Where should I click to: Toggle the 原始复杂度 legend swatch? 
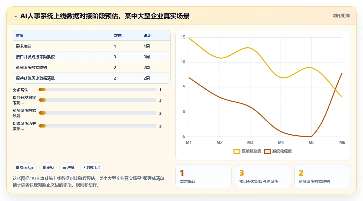click(237, 151)
